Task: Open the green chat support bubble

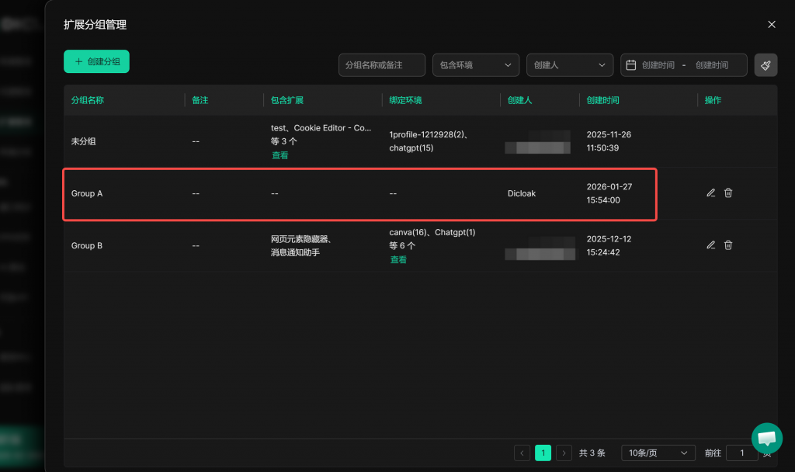Action: point(766,438)
